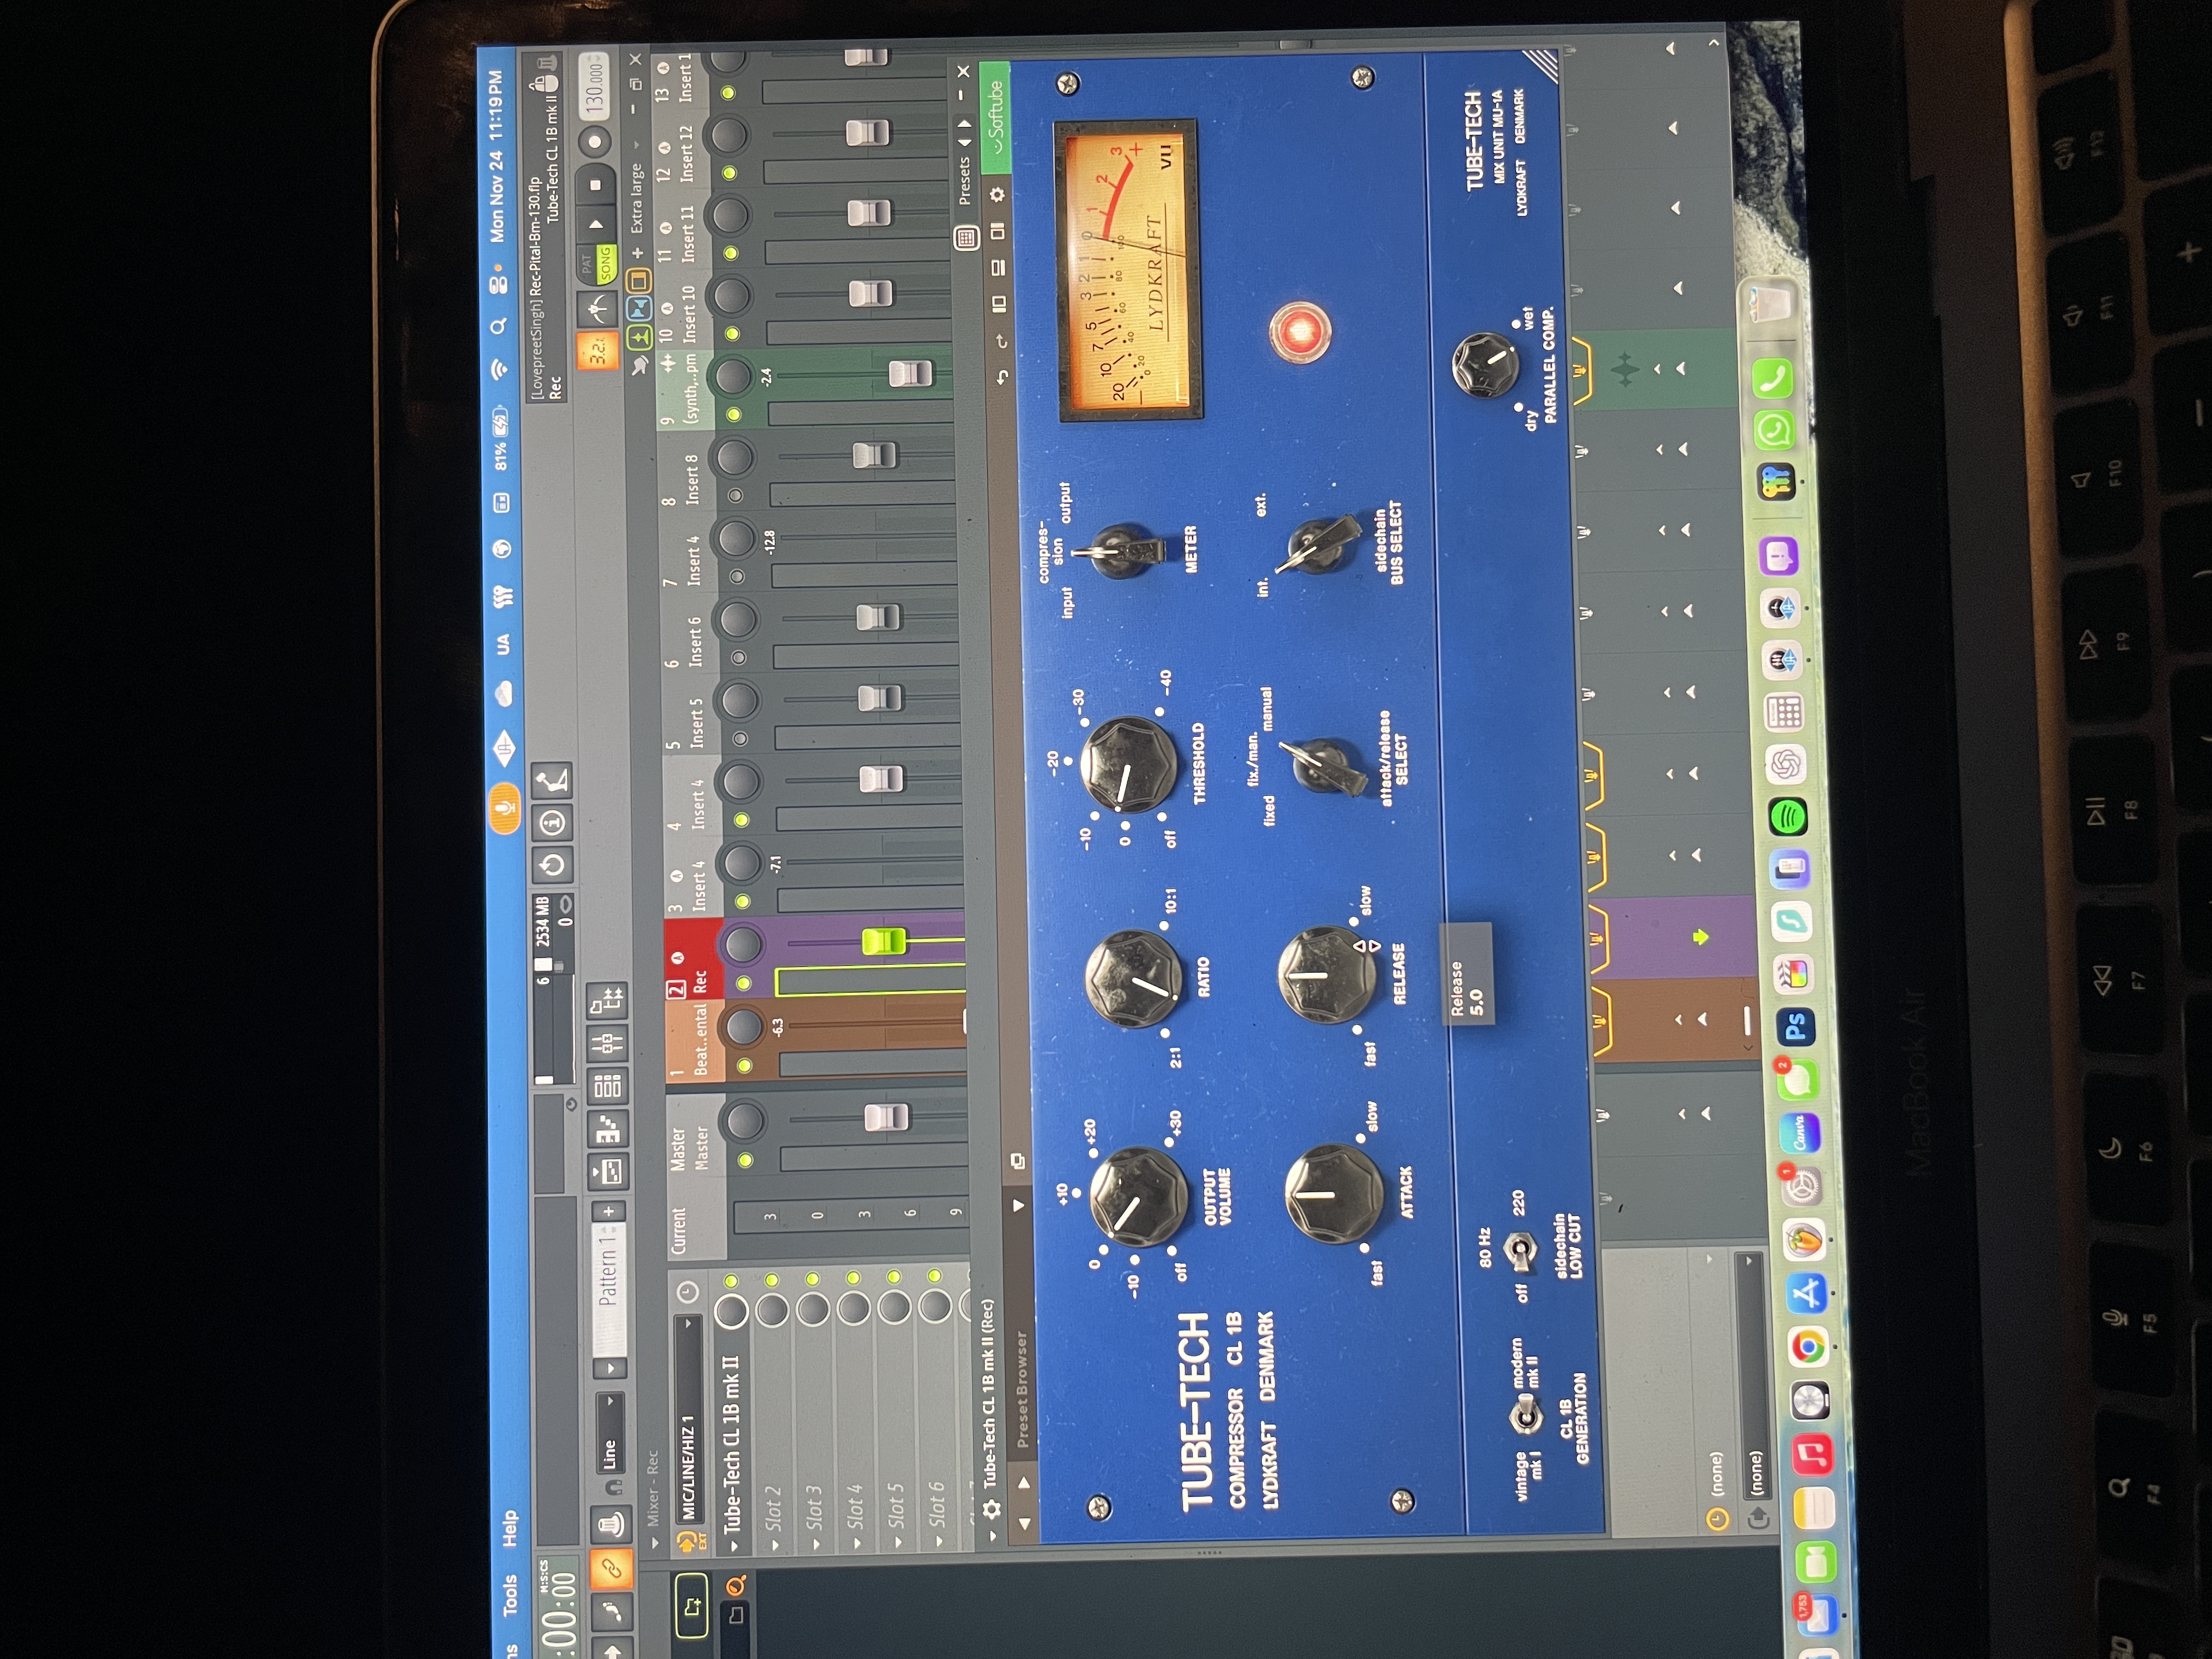Click the stamp tool icon beside Line
Screen dimensions: 2212x1659
(x=611, y=1524)
